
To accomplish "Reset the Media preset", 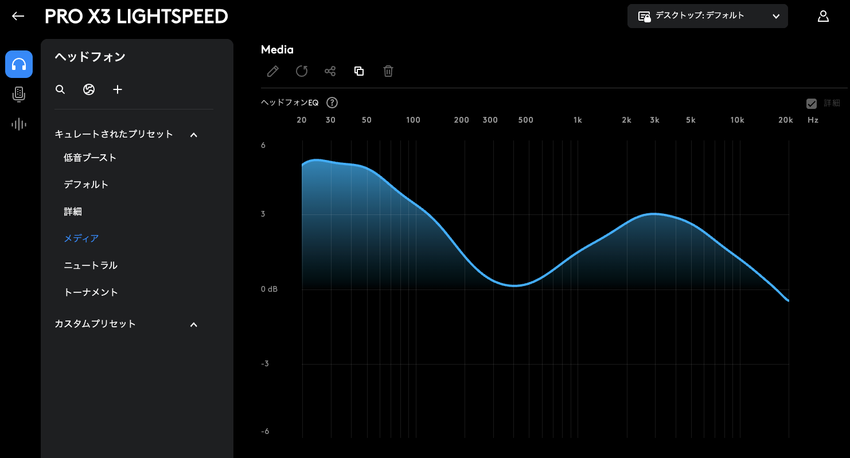I will [x=302, y=71].
